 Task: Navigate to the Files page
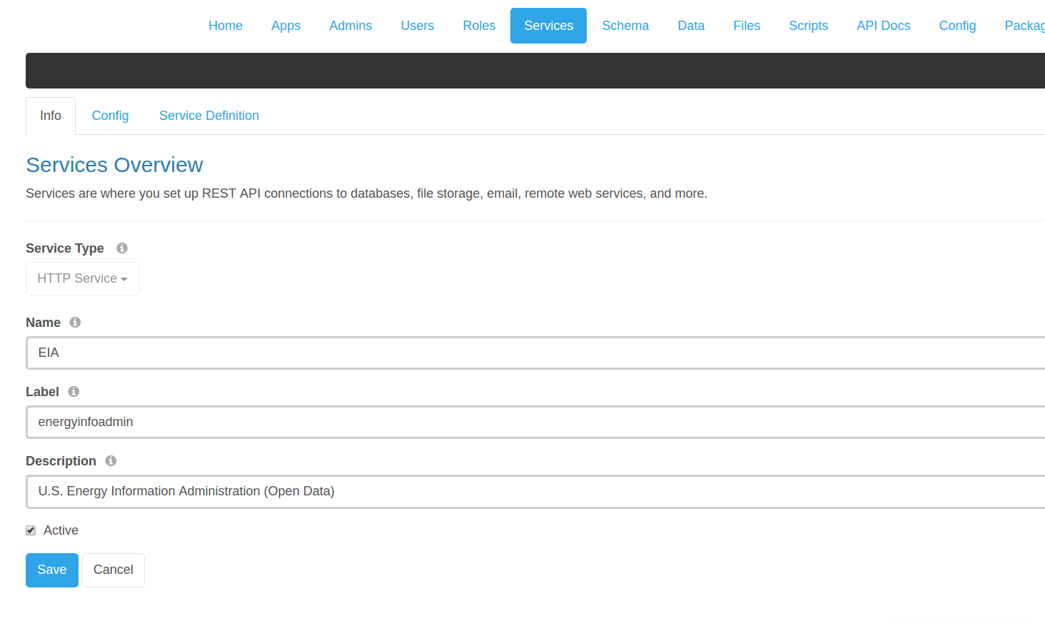click(x=747, y=25)
